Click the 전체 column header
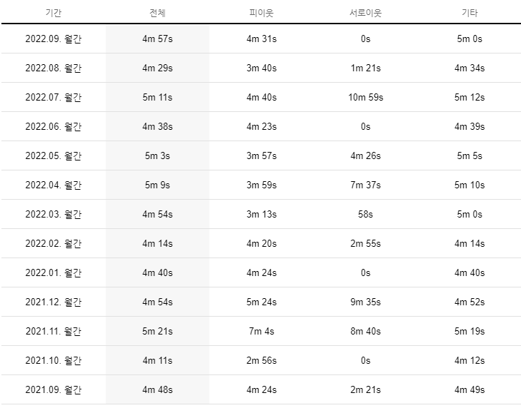 [x=157, y=13]
